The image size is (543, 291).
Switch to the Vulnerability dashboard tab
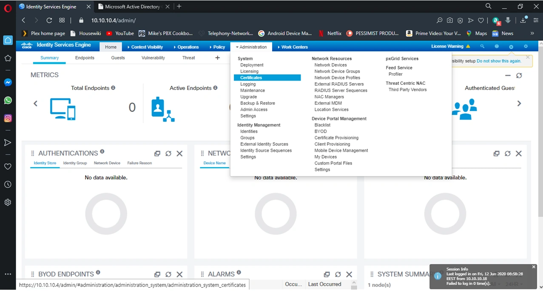click(153, 58)
